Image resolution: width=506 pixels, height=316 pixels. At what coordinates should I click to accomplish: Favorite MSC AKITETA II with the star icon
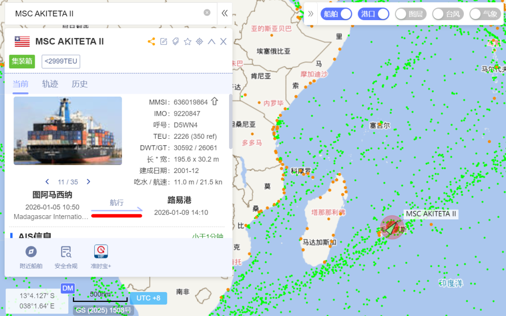pyautogui.click(x=187, y=41)
